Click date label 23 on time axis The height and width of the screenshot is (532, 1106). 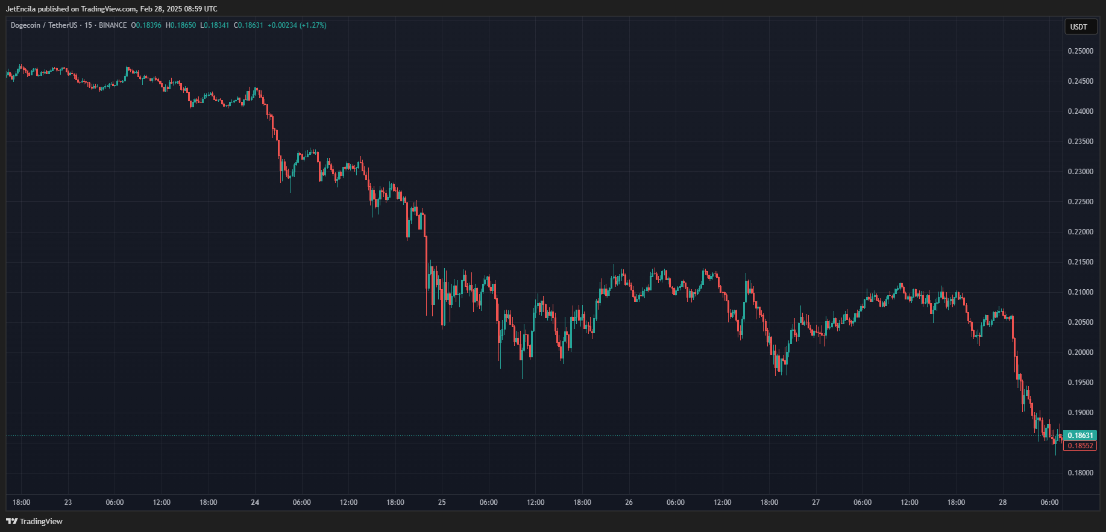(x=68, y=502)
